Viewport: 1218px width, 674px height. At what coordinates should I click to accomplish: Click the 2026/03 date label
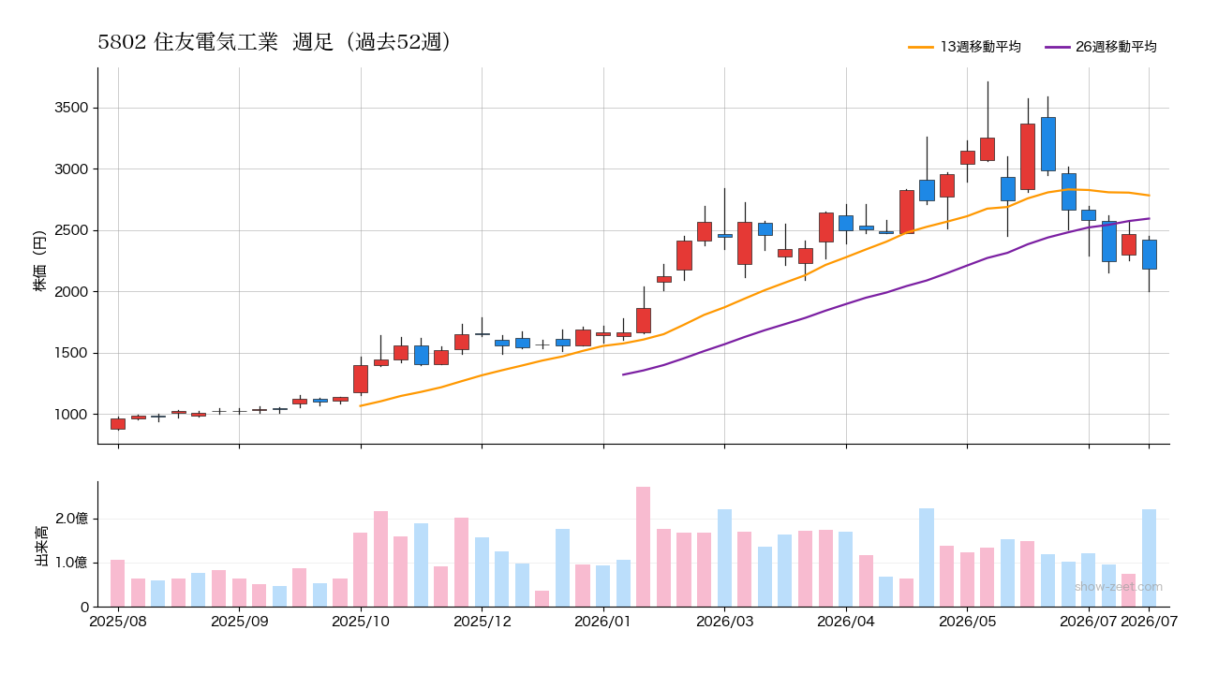[724, 621]
